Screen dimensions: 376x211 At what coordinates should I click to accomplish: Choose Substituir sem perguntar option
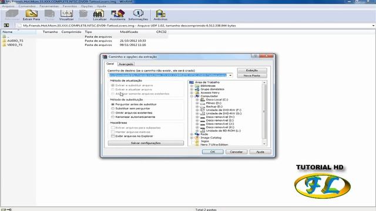[113, 108]
